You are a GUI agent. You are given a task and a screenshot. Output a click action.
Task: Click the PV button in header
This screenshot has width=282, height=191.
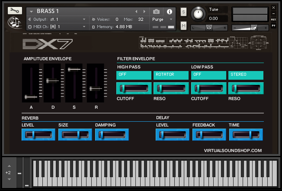tap(273, 26)
